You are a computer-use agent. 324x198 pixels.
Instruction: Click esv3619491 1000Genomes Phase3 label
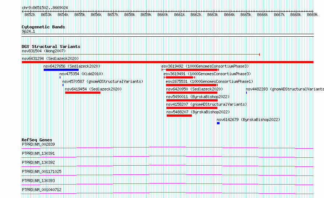point(207,74)
